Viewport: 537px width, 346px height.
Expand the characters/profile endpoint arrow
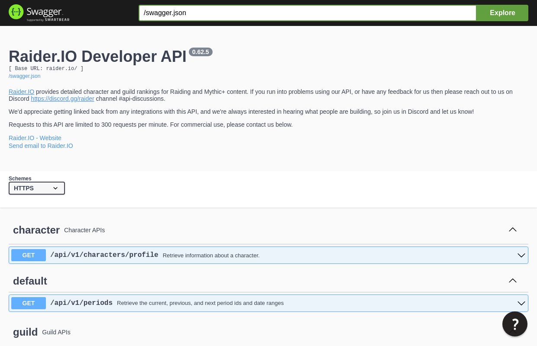coord(521,256)
